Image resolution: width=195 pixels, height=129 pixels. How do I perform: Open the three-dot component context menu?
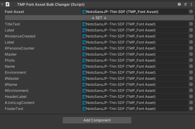pos(191,4)
